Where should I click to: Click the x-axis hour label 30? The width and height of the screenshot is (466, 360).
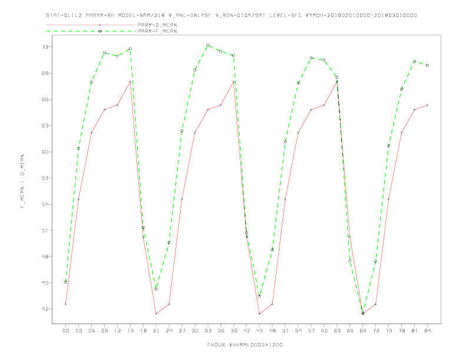pyautogui.click(x=195, y=331)
